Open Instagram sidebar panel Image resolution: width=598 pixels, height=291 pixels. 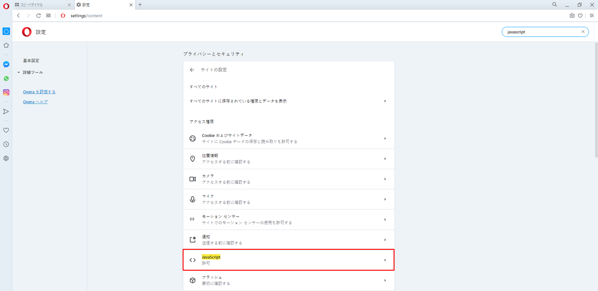6,92
